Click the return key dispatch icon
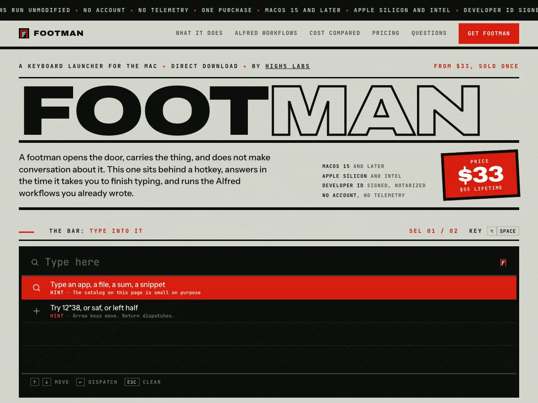 point(80,382)
